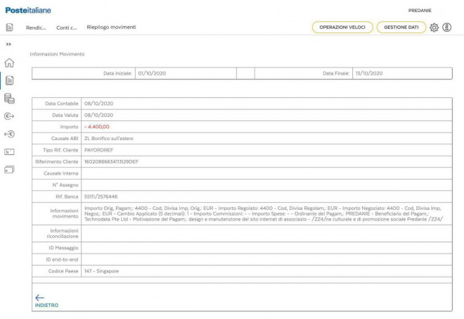Click the Posteitaliane logo
Image resolution: width=464 pixels, height=319 pixels.
pos(28,10)
